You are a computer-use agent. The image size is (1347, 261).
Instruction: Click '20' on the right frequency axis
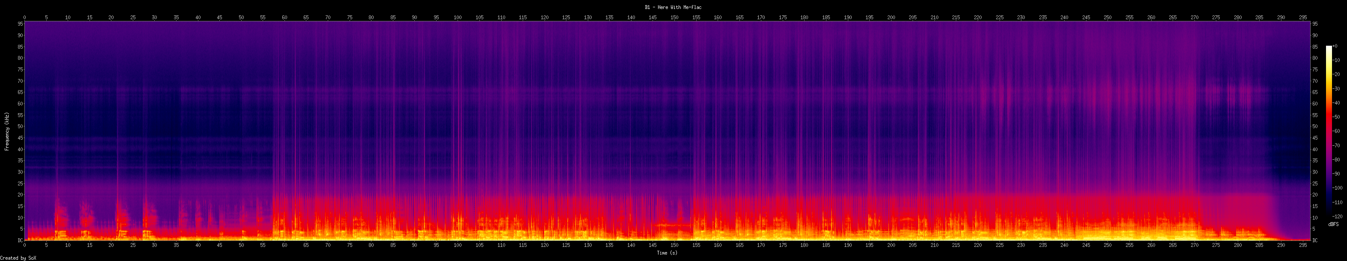click(1314, 195)
